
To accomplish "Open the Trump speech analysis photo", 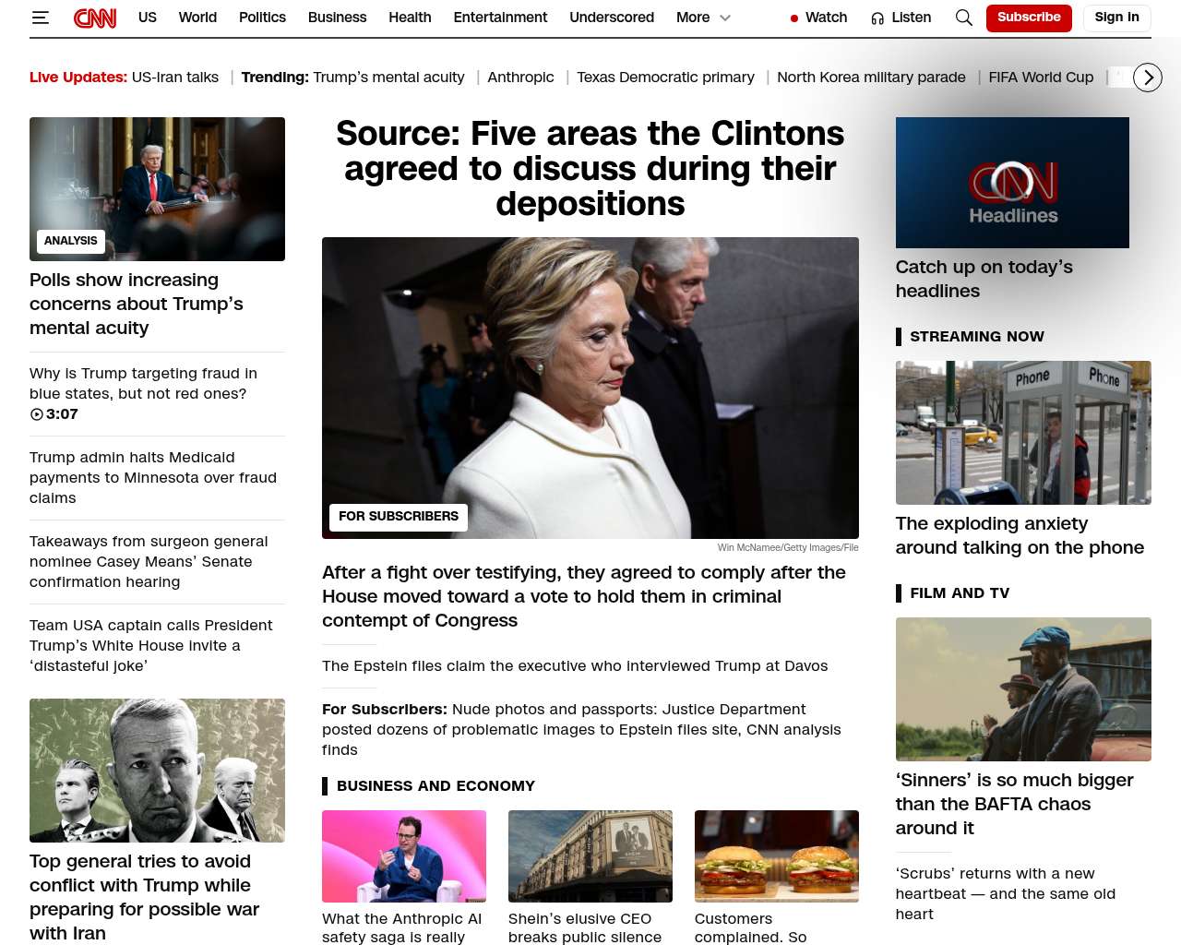I will point(157,189).
